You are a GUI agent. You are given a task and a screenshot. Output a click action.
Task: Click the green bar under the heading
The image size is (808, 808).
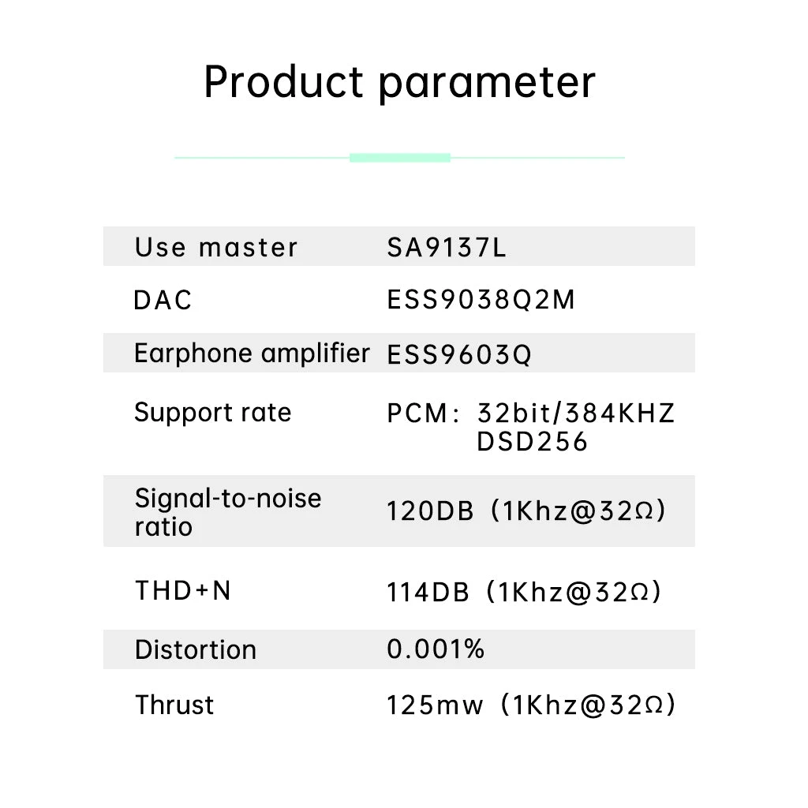[x=399, y=158]
